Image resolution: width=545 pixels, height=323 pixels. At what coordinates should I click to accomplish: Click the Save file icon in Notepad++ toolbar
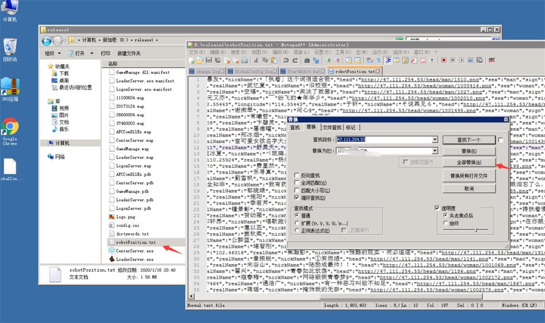pos(209,60)
